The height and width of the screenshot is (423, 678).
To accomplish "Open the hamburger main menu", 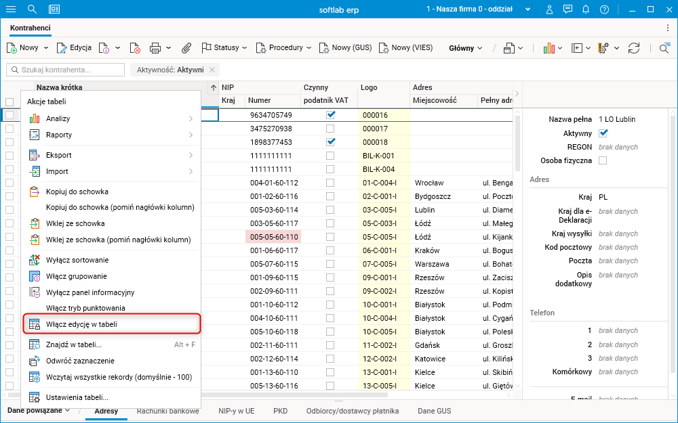I will [11, 9].
